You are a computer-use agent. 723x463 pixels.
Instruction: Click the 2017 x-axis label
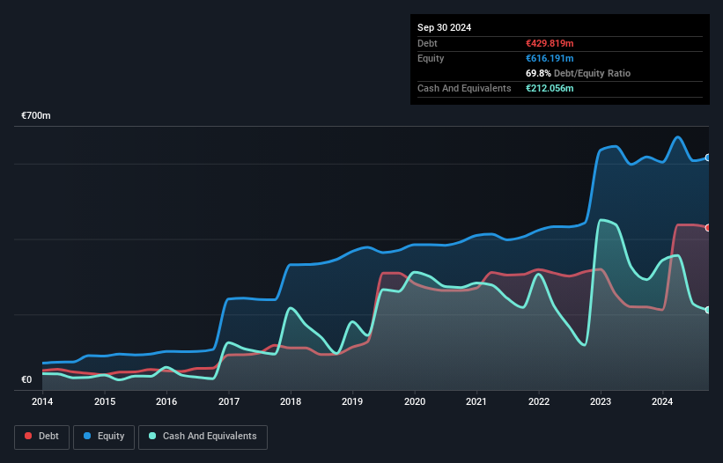(229, 401)
